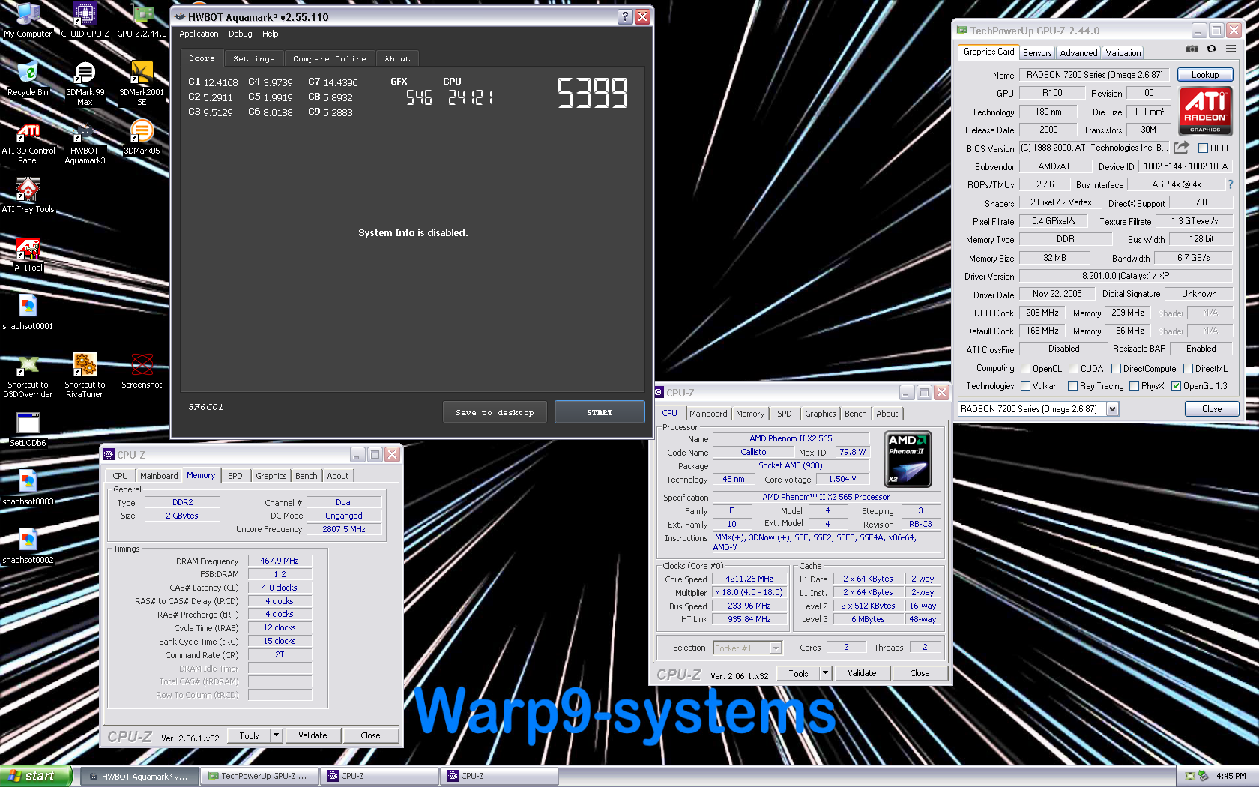The image size is (1259, 787).
Task: Click Validate in CPU-Z CPU window
Action: click(861, 673)
